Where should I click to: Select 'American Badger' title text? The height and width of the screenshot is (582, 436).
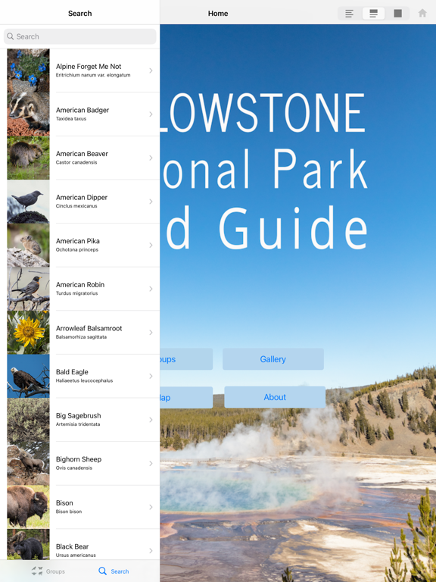(83, 110)
